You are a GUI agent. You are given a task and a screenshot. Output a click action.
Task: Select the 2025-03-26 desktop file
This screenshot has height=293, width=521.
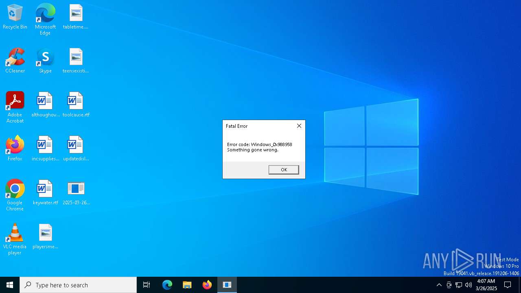click(x=76, y=192)
